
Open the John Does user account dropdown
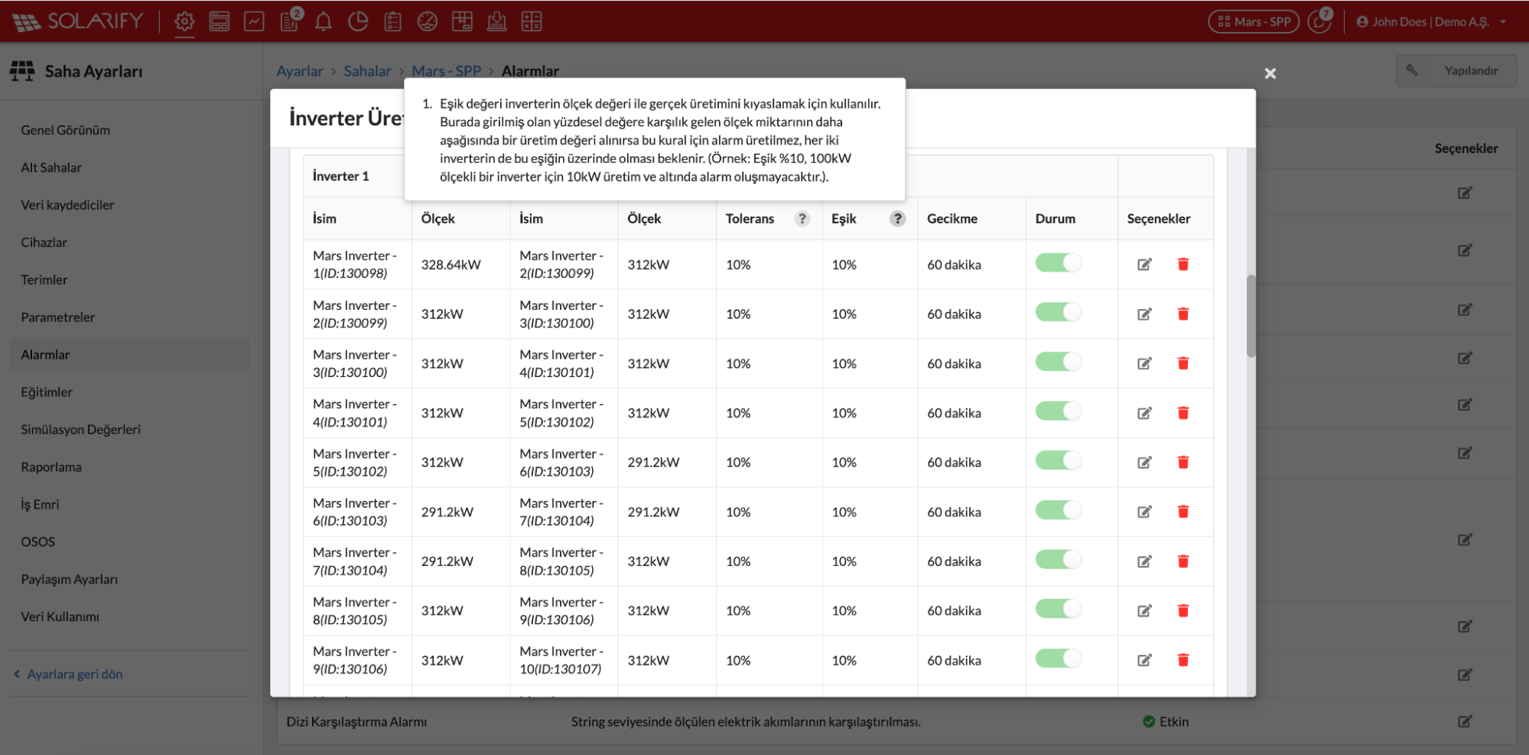pyautogui.click(x=1431, y=21)
